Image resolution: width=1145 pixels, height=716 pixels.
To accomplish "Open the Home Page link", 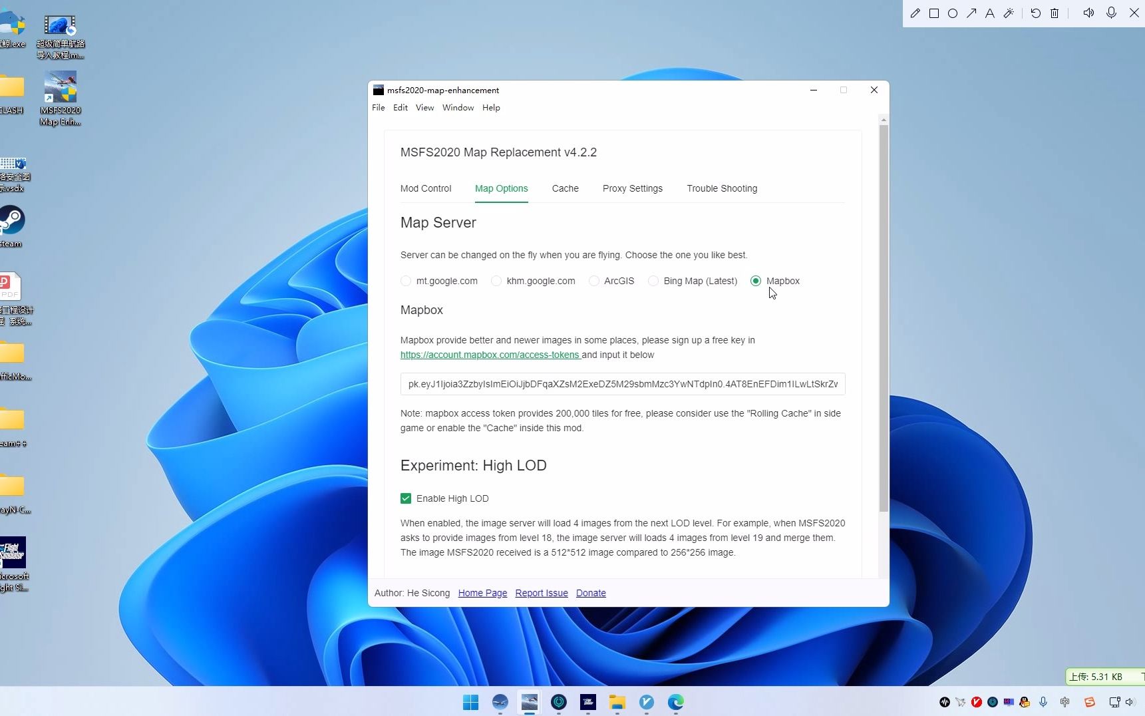I will 482,593.
